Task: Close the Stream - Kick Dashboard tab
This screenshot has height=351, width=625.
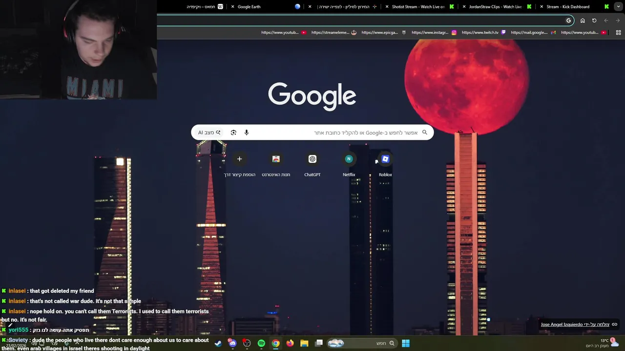Action: click(x=542, y=7)
